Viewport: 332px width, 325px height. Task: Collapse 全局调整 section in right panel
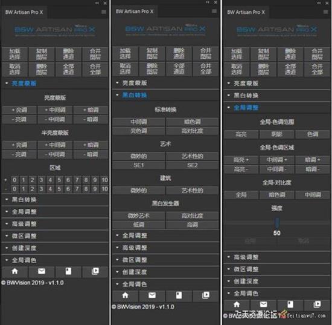[277, 108]
